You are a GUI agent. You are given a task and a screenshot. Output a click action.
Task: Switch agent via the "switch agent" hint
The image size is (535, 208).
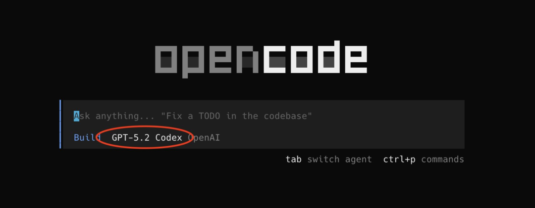tap(339, 159)
